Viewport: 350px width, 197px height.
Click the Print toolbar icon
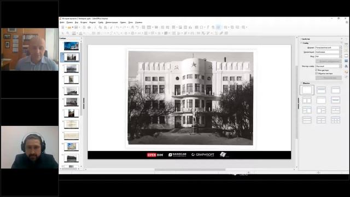pos(89,27)
